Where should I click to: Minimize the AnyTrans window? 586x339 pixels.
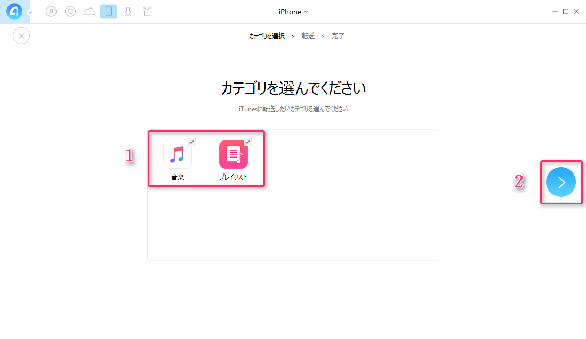pos(555,12)
